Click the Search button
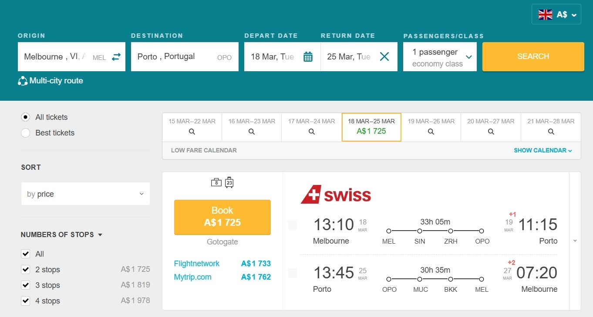The height and width of the screenshot is (317, 593). click(533, 56)
